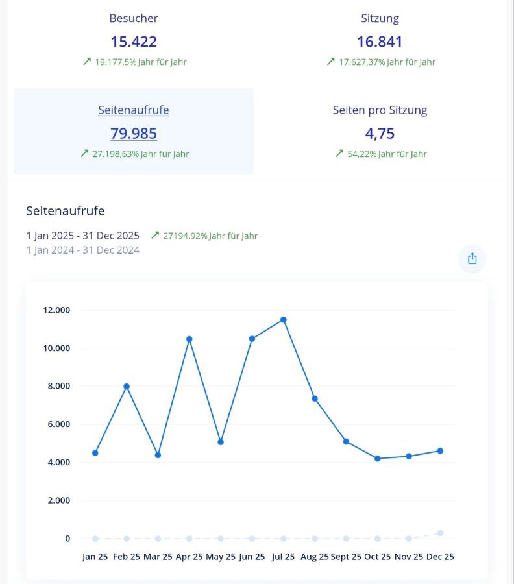
Task: Click the 16.841 session count value
Action: 380,42
